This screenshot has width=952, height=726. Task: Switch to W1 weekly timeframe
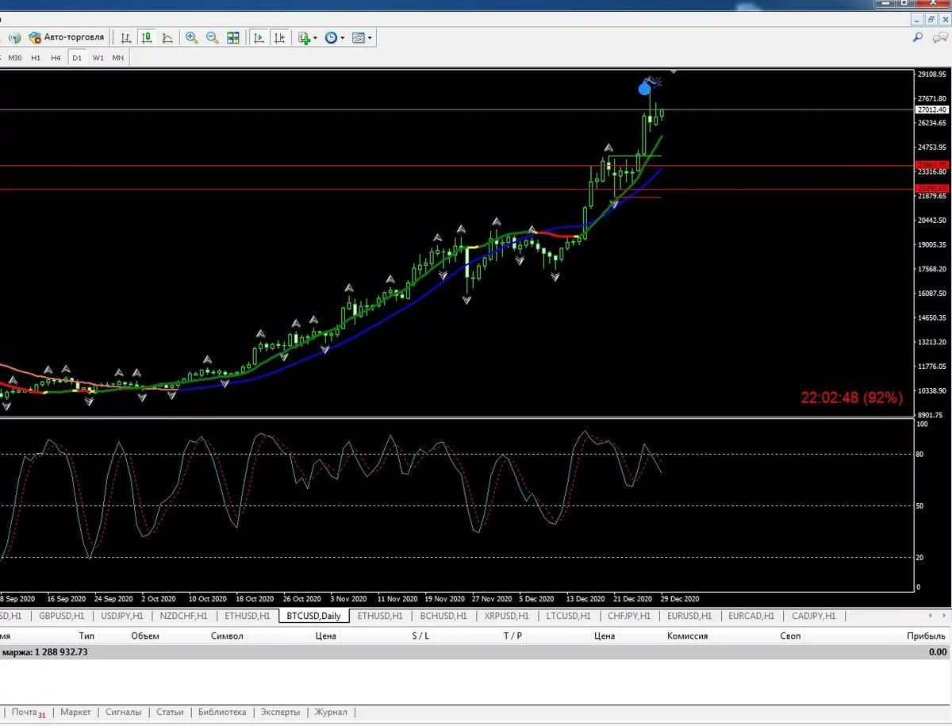click(x=98, y=58)
